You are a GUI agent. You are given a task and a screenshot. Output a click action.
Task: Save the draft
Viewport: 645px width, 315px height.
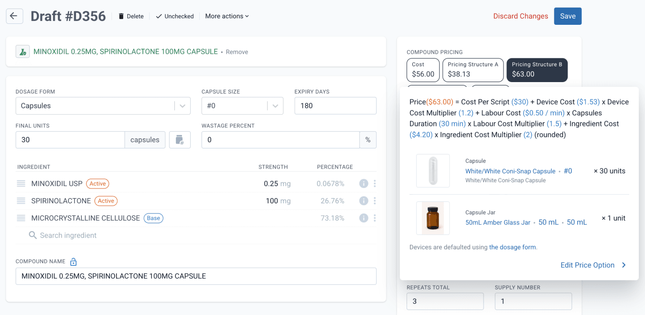(x=568, y=16)
